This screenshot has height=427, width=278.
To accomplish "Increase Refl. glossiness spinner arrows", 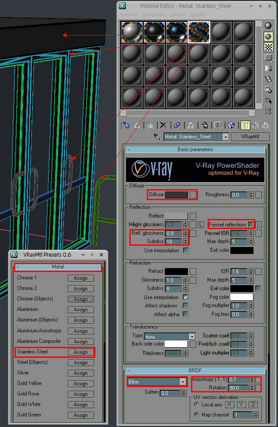I will (186, 233).
